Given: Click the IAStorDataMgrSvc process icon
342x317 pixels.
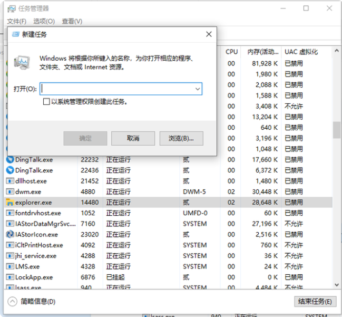Looking at the screenshot, I should [x=10, y=224].
